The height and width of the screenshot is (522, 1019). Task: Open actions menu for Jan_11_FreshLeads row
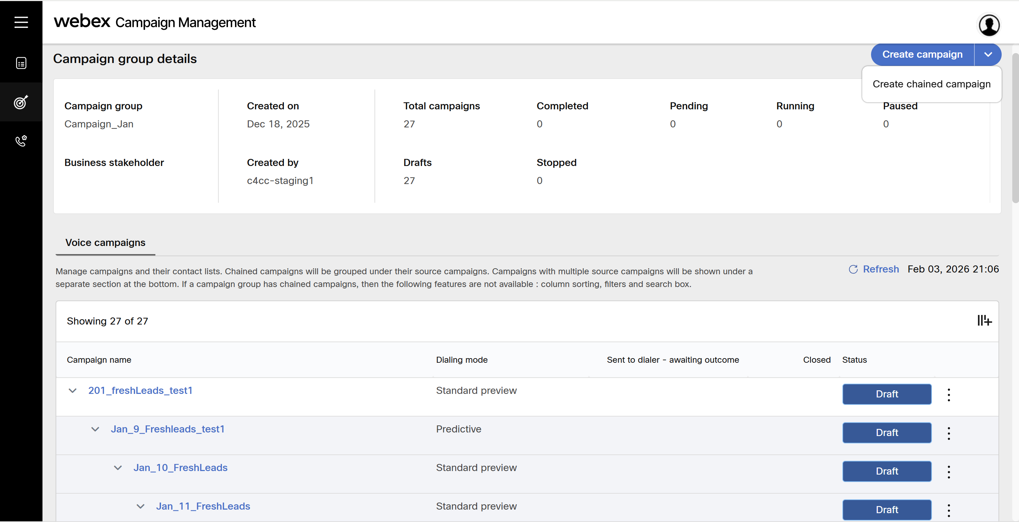click(949, 510)
